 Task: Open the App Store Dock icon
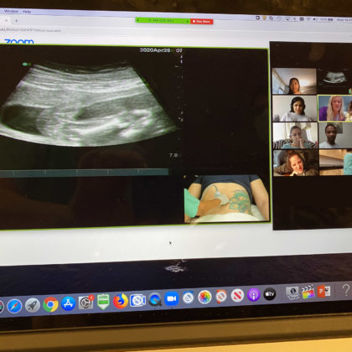(x=68, y=303)
